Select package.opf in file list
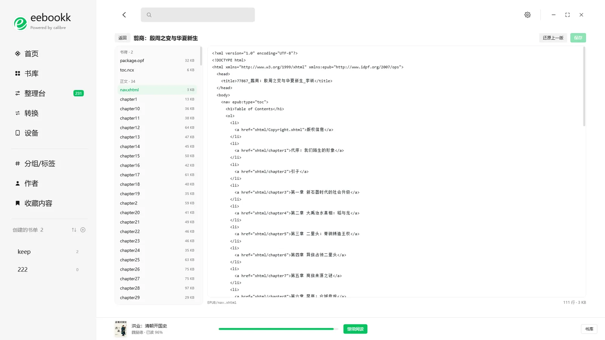Image resolution: width=605 pixels, height=340 pixels. pos(157,60)
